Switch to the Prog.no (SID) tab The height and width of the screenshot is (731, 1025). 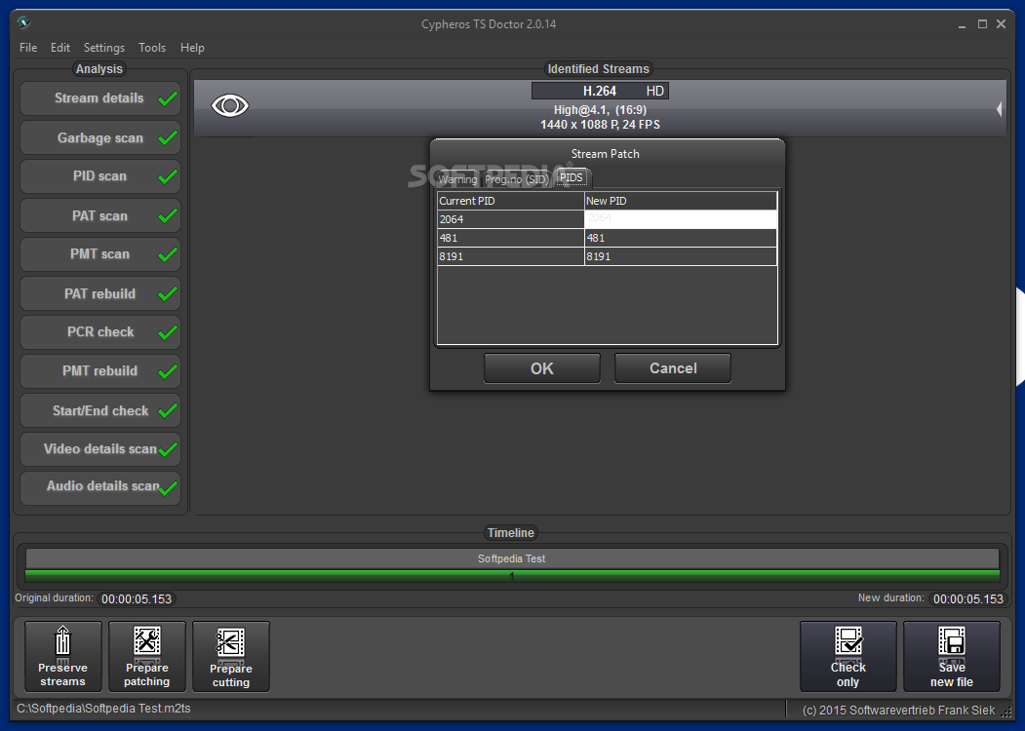pyautogui.click(x=517, y=179)
